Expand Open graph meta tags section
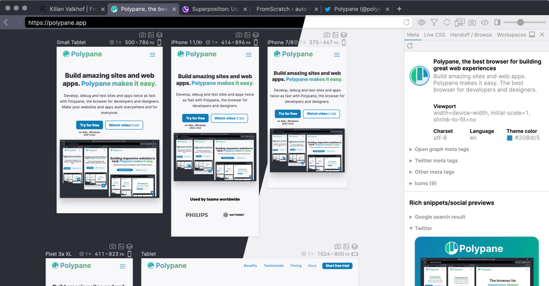 tap(439, 149)
